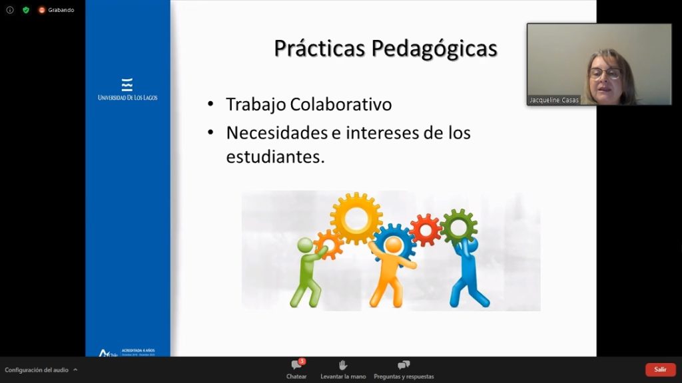Click the Configuración del audio label
Image resolution: width=682 pixels, height=383 pixels.
click(37, 370)
